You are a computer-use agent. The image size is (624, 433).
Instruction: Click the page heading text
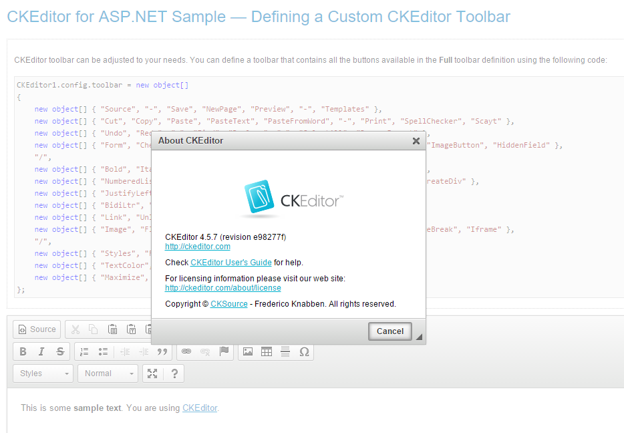click(259, 17)
